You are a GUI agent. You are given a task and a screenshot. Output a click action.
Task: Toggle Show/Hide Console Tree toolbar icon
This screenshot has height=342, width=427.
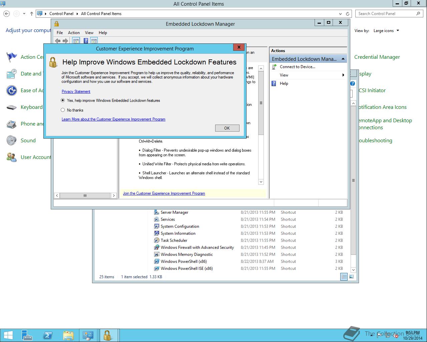76,41
